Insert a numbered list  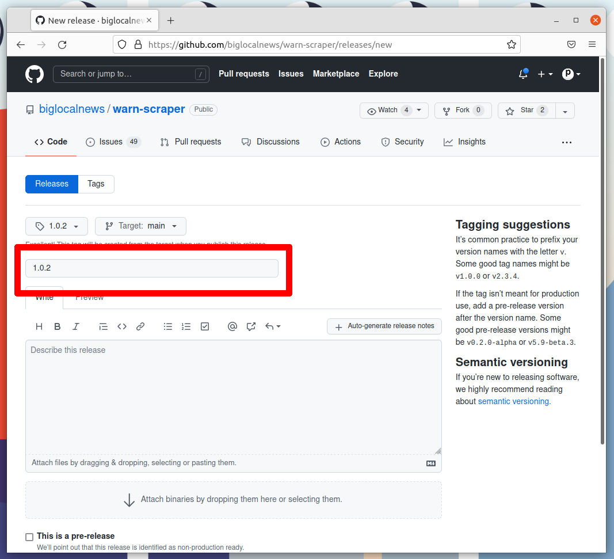tap(186, 326)
